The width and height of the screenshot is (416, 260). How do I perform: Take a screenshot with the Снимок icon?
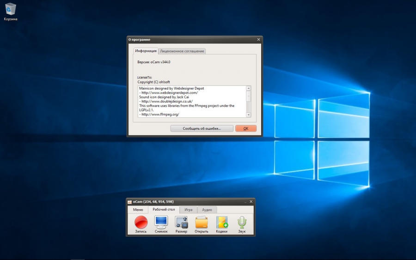pos(161,222)
